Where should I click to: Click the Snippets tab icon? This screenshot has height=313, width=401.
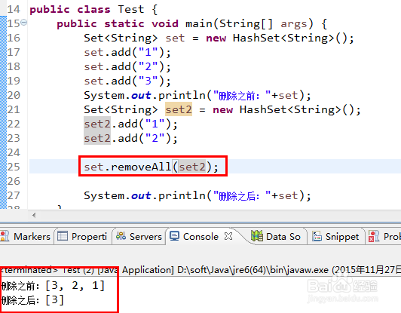coord(317,236)
